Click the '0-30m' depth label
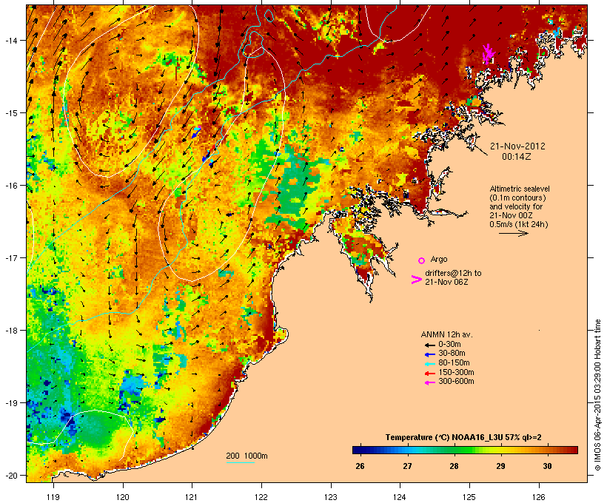The width and height of the screenshot is (607, 503). (449, 345)
